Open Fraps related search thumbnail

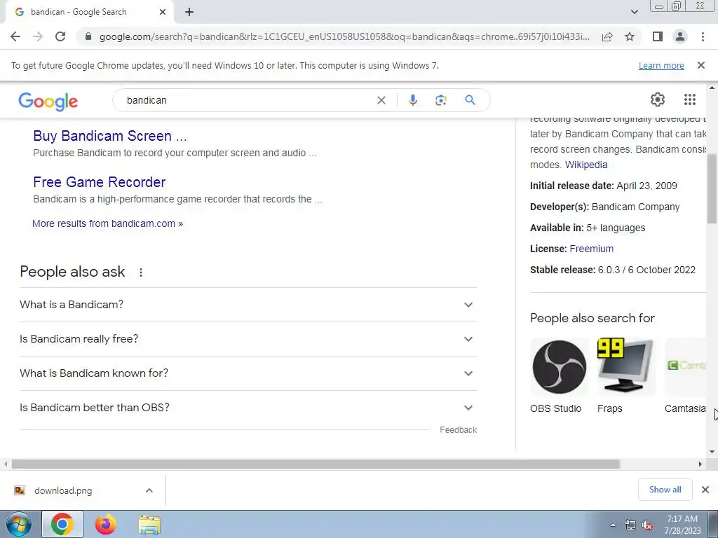tap(626, 367)
